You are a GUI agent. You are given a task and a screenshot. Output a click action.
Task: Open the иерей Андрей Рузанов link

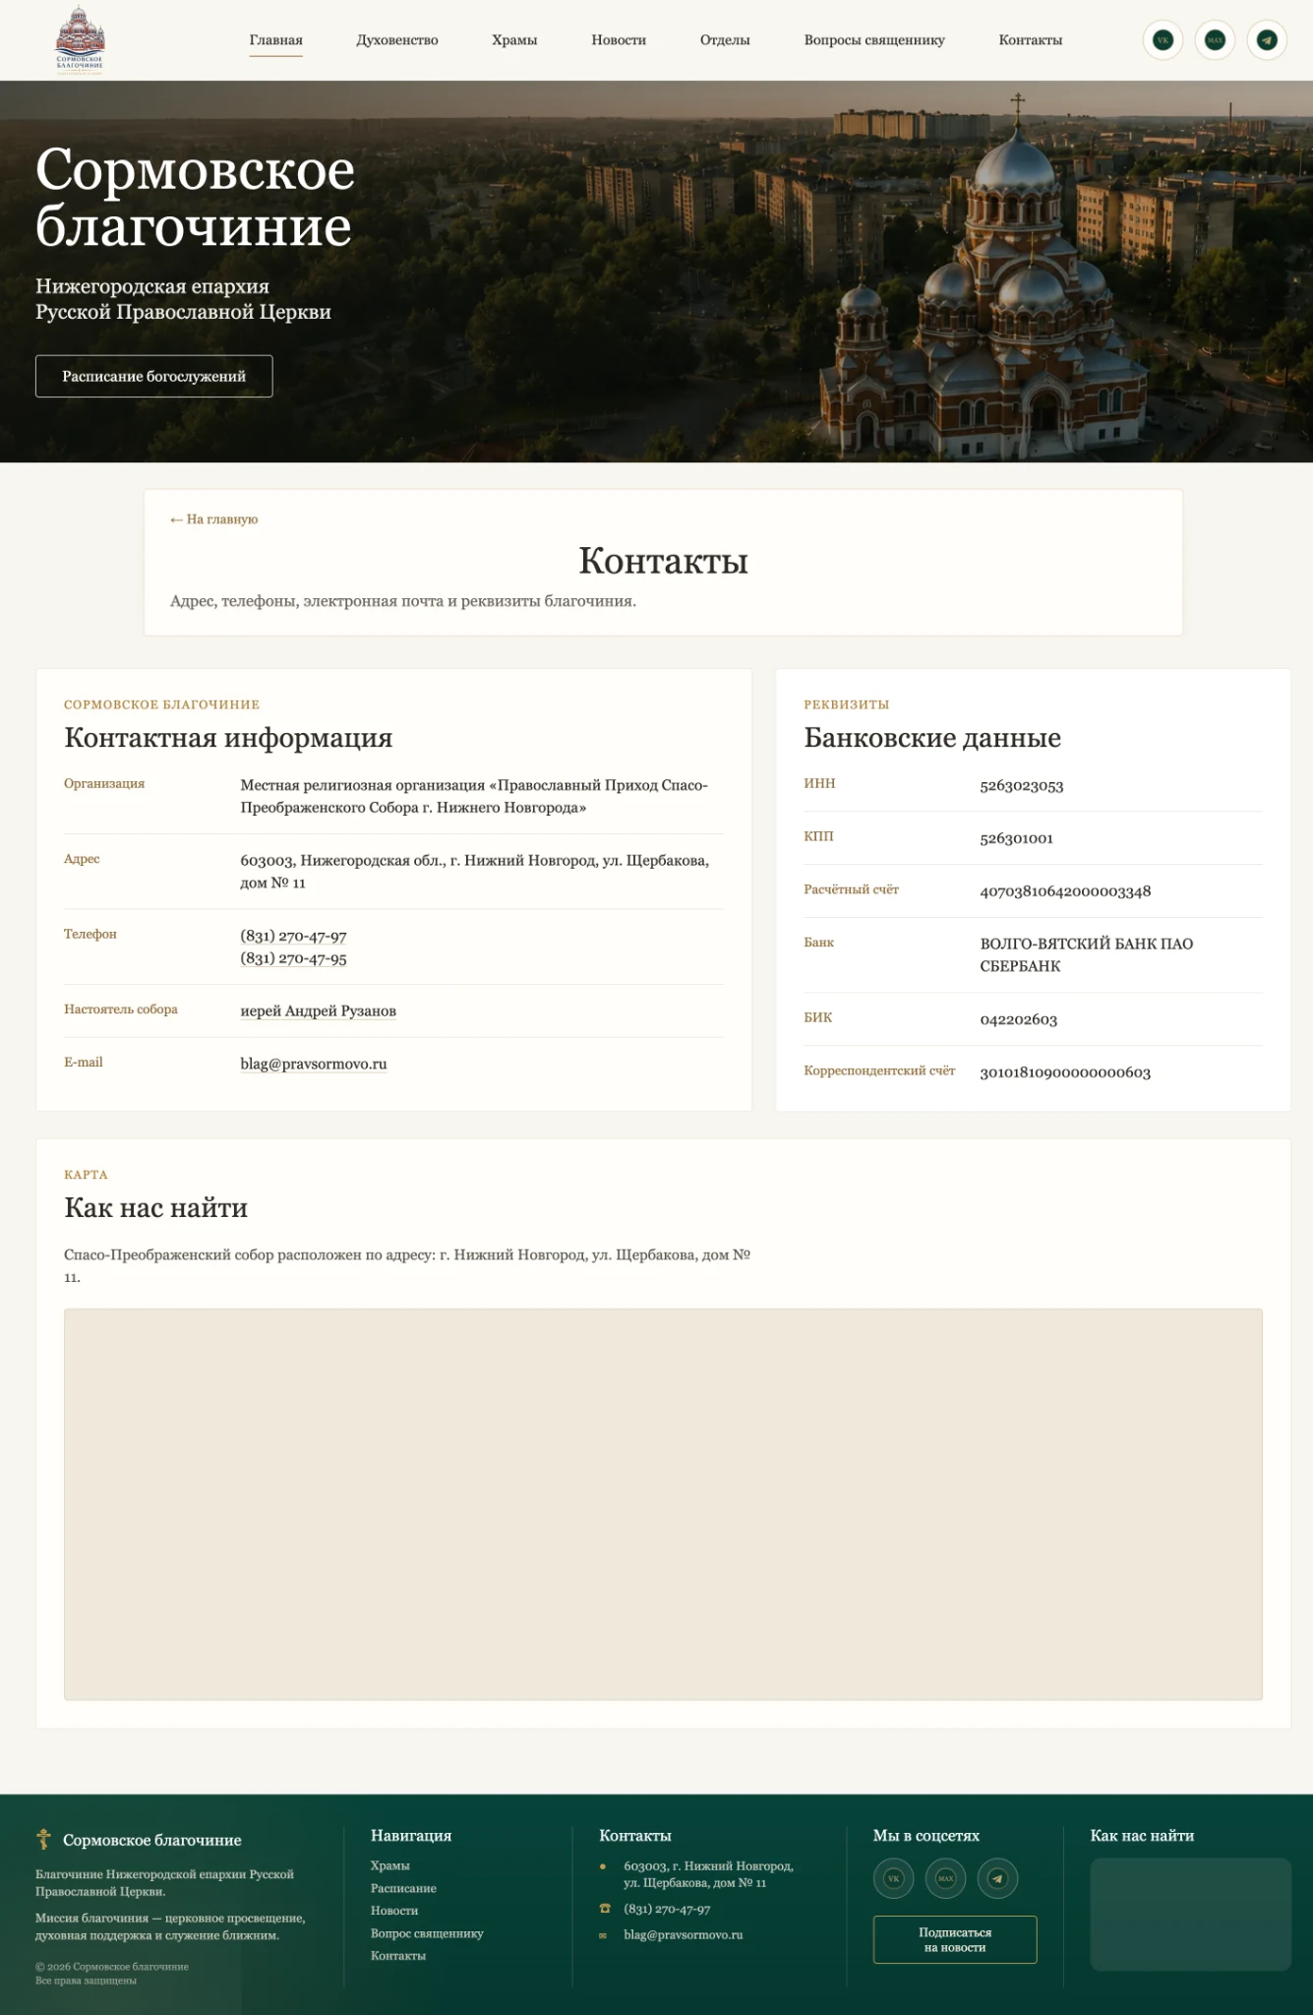(x=318, y=1011)
